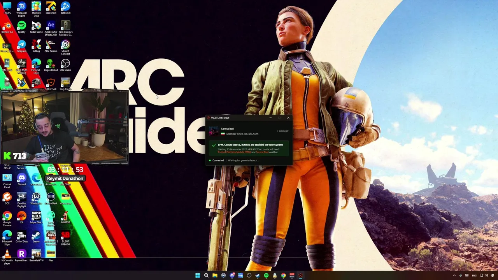
Task: Open Google Chrome desktop shortcut
Action: pyautogui.click(x=7, y=219)
